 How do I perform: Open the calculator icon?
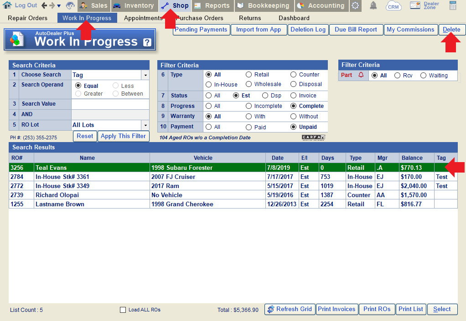(x=453, y=5)
